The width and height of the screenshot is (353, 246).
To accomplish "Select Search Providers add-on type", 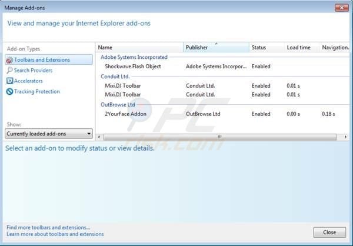I will tap(33, 70).
